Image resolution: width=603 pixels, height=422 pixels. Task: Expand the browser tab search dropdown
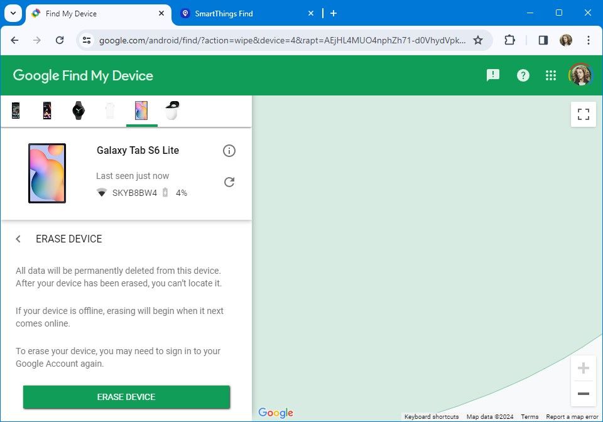13,13
